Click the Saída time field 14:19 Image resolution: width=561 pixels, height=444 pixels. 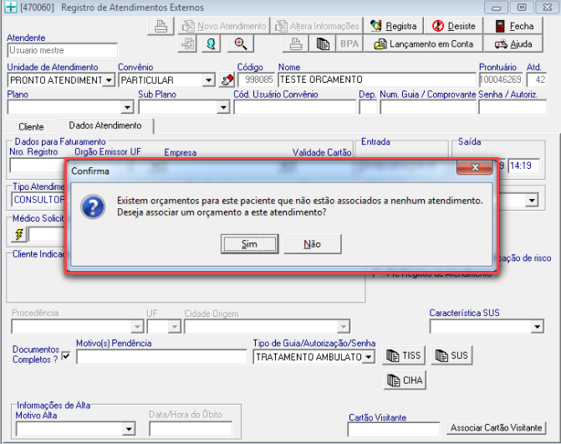pos(523,166)
